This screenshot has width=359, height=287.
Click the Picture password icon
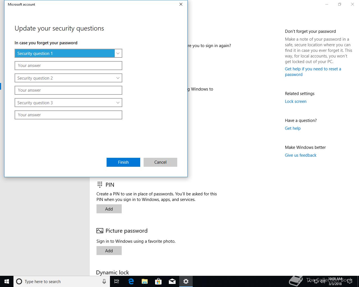tap(100, 231)
